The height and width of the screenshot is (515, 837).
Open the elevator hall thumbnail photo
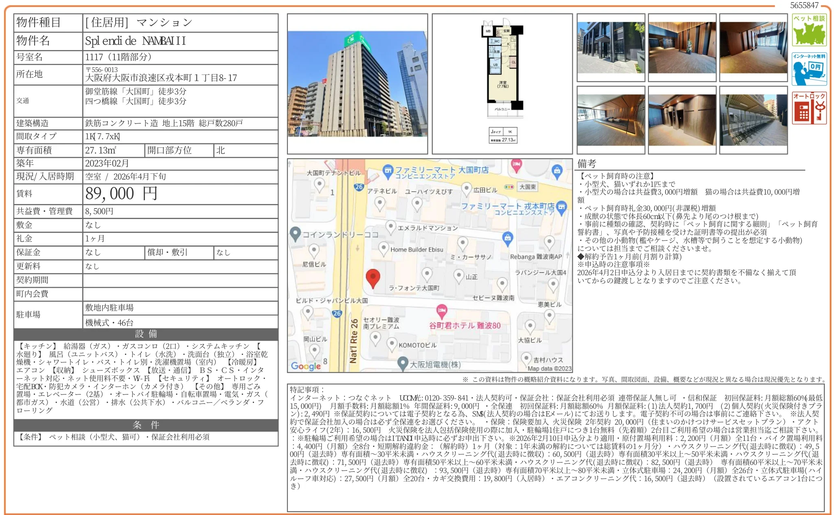(682, 120)
